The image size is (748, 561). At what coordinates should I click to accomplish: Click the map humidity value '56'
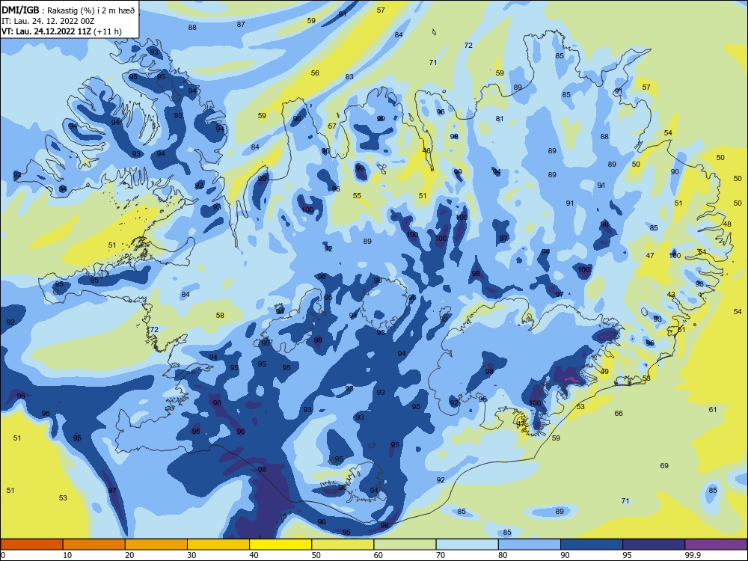[315, 73]
